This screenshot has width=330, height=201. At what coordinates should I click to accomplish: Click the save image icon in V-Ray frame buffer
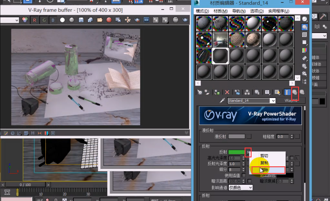[x=81, y=20]
